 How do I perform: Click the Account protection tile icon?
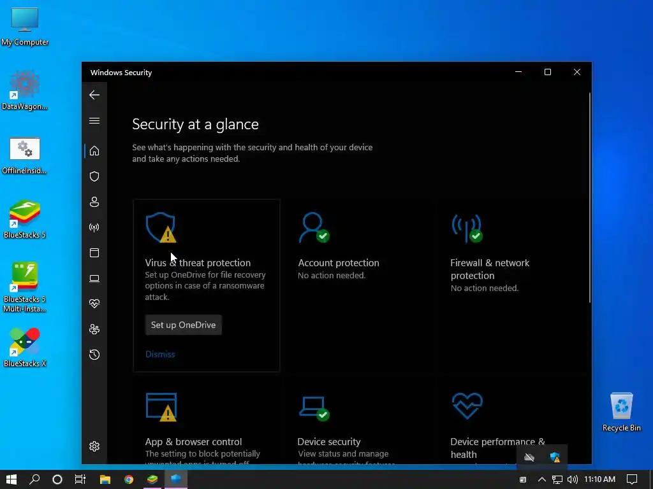point(314,227)
